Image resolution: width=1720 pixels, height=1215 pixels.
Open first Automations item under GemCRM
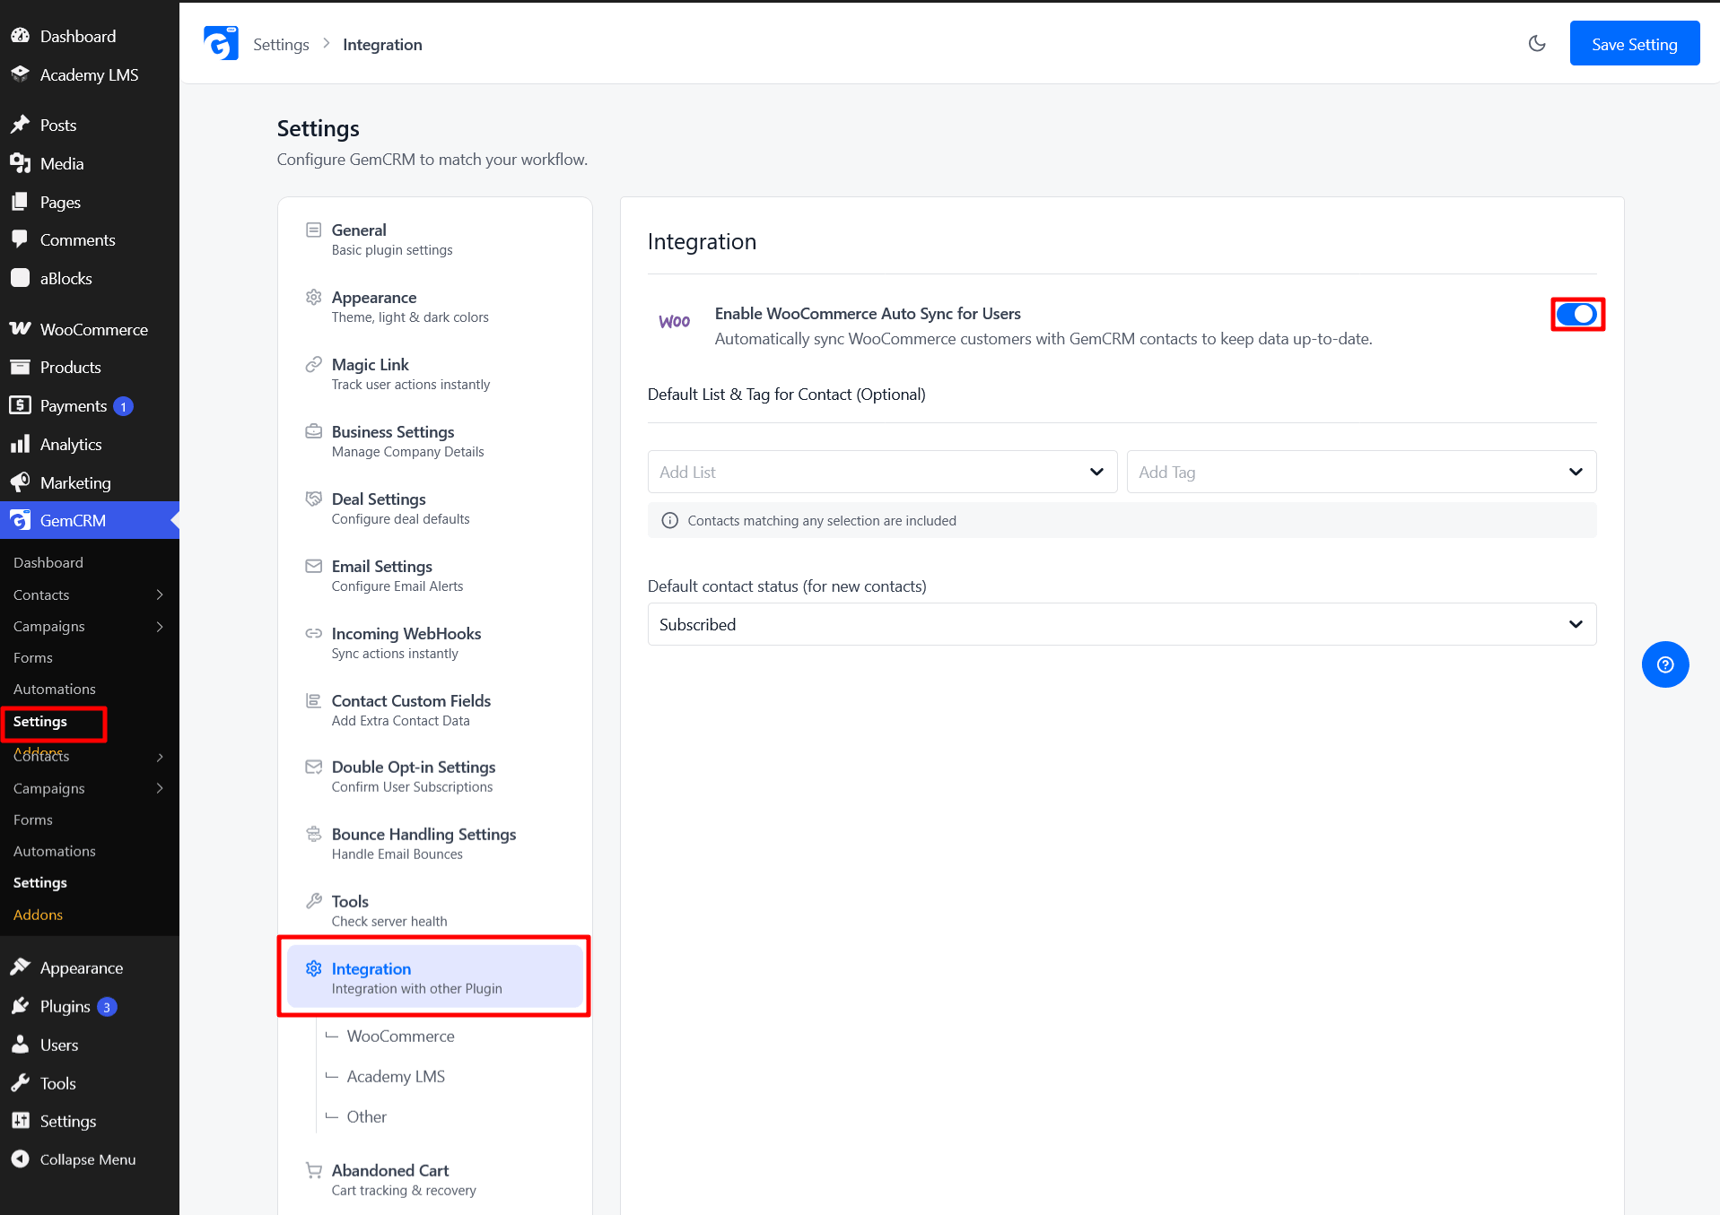pos(55,689)
